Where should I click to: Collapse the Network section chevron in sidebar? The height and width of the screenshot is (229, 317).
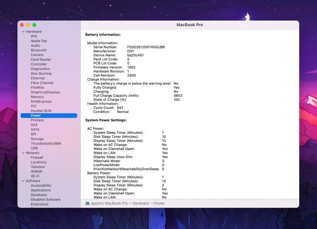pos(23,153)
